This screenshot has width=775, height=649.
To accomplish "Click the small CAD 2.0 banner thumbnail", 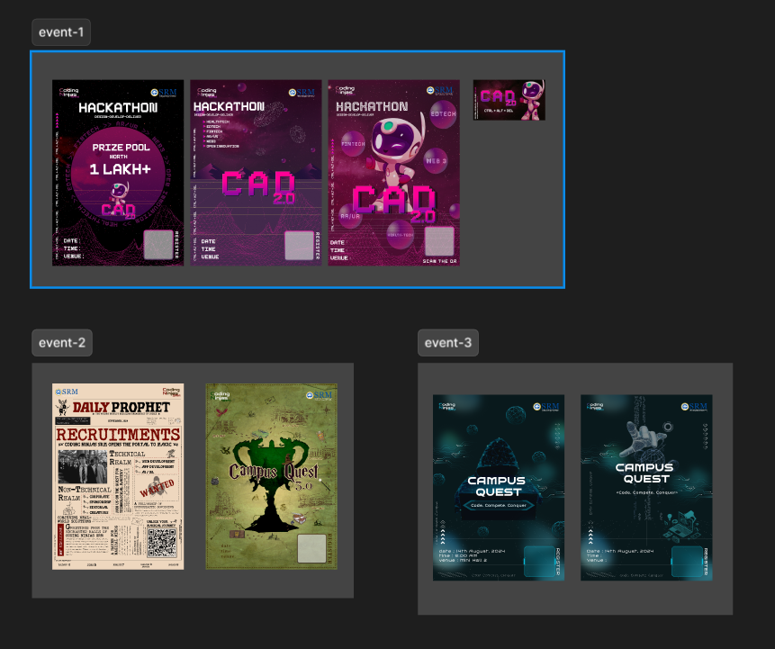I will [509, 100].
